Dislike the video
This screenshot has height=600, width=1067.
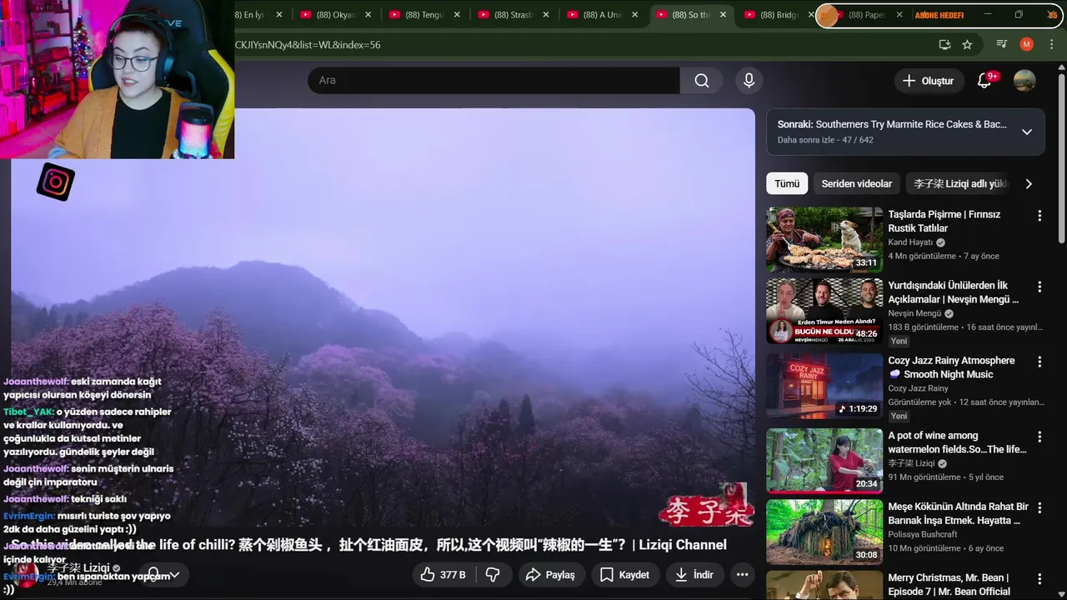(493, 575)
